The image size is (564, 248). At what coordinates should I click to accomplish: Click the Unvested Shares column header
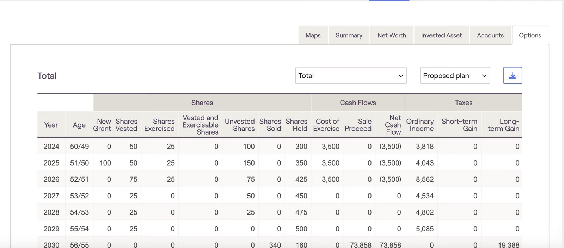coord(240,125)
